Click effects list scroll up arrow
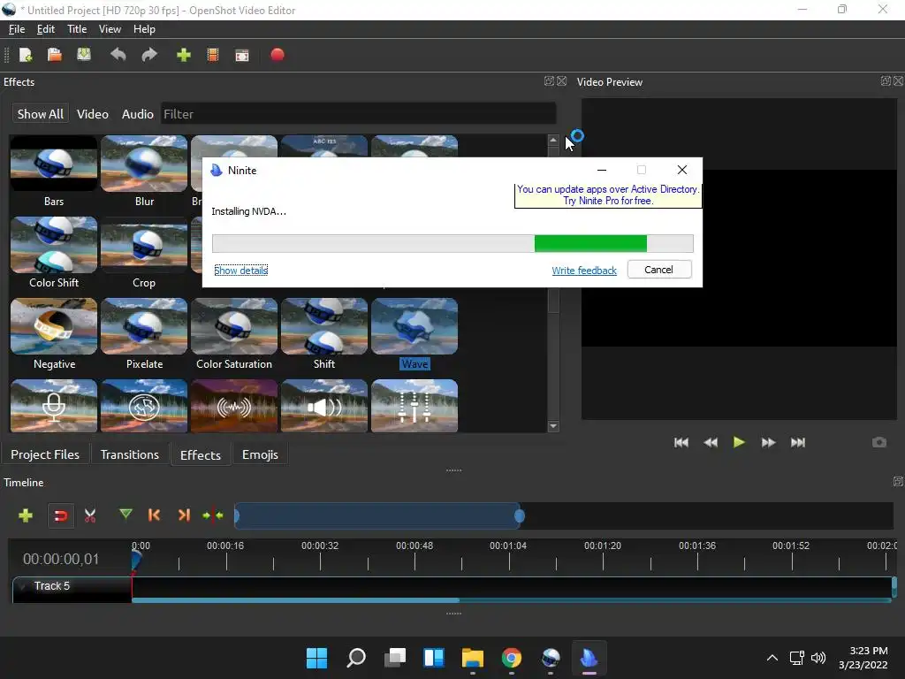The width and height of the screenshot is (905, 679). tap(553, 140)
